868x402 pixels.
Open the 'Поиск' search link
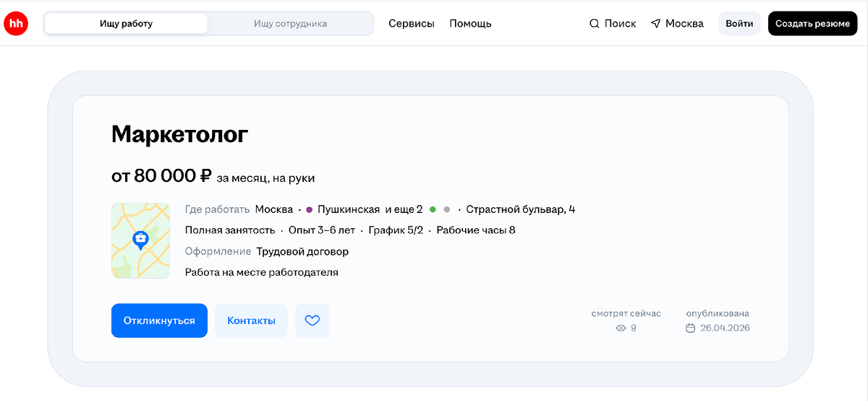pos(613,23)
